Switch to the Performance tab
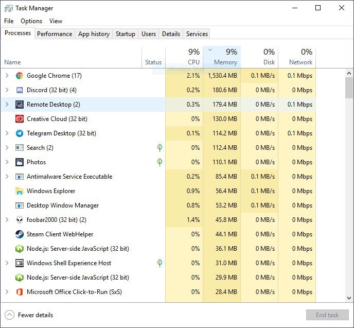The height and width of the screenshot is (328, 354). coord(55,34)
